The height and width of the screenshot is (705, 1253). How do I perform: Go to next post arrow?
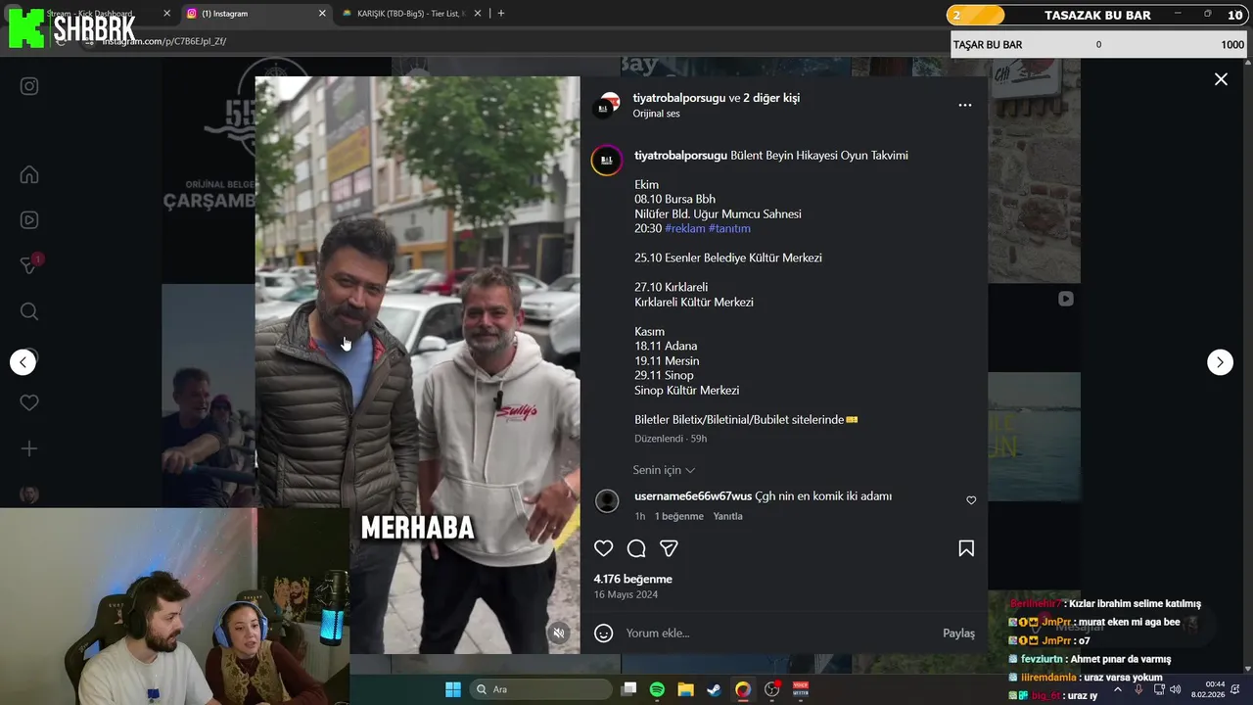coord(1220,362)
